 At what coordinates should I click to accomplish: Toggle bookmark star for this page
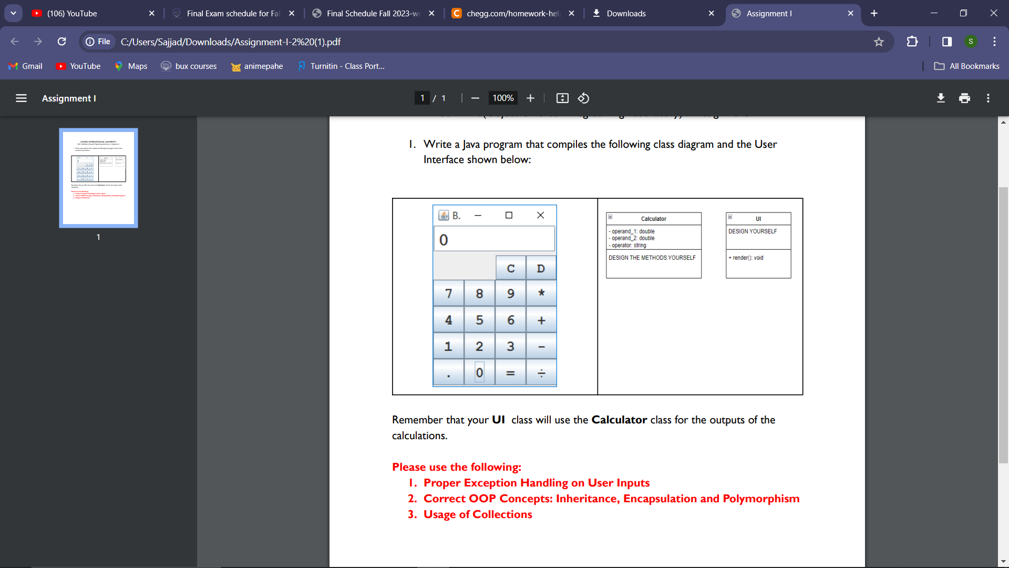point(879,42)
